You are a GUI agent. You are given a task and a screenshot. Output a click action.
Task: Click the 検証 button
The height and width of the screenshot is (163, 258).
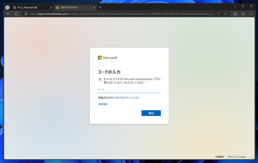click(151, 113)
